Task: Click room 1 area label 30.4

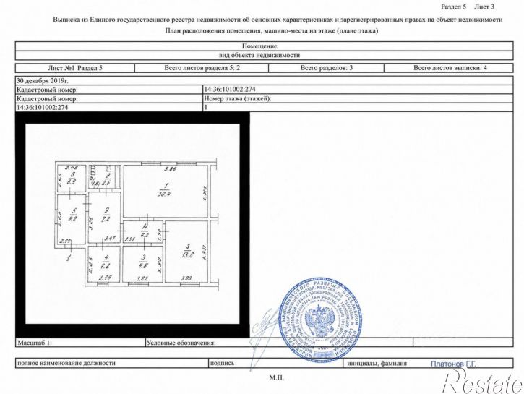Action: pyautogui.click(x=164, y=194)
